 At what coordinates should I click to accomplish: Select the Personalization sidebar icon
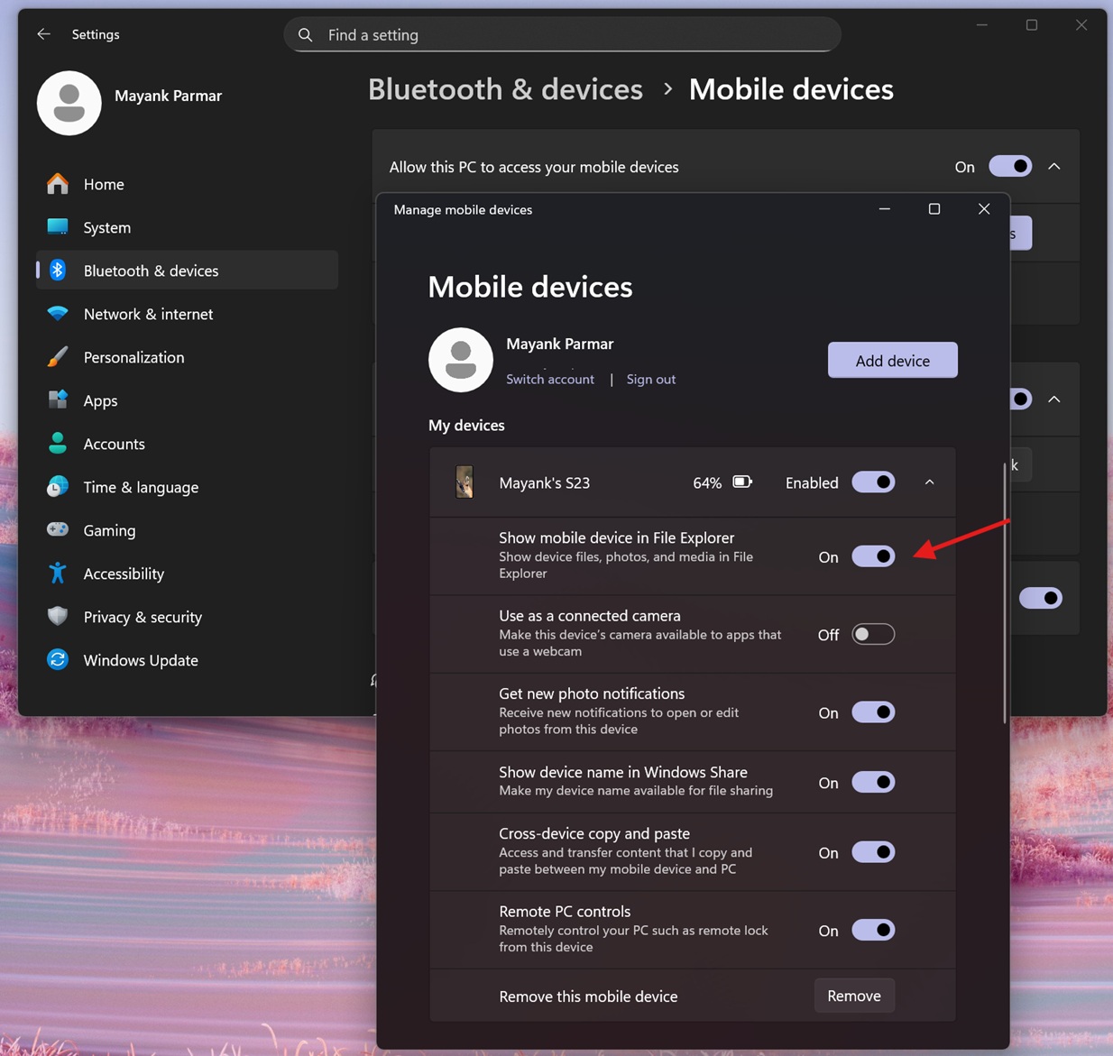[x=57, y=357]
